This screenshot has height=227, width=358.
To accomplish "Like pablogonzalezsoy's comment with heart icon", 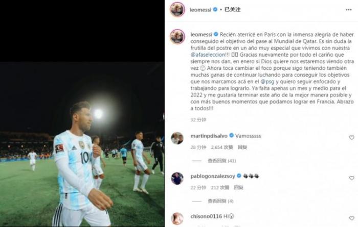I will point(352,178).
